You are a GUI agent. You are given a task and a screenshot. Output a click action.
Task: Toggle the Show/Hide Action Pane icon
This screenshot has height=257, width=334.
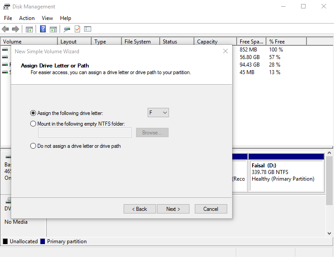pos(53,29)
